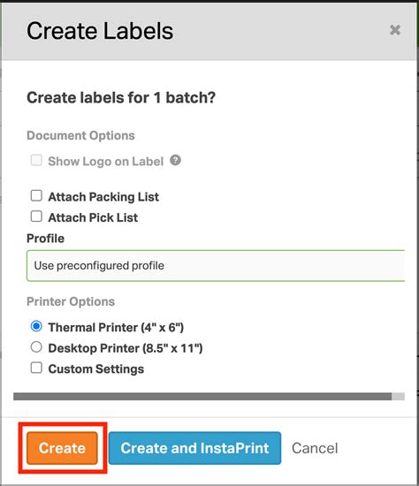419x486 pixels.
Task: Choose the Desktop Printer radio button
Action: [36, 347]
